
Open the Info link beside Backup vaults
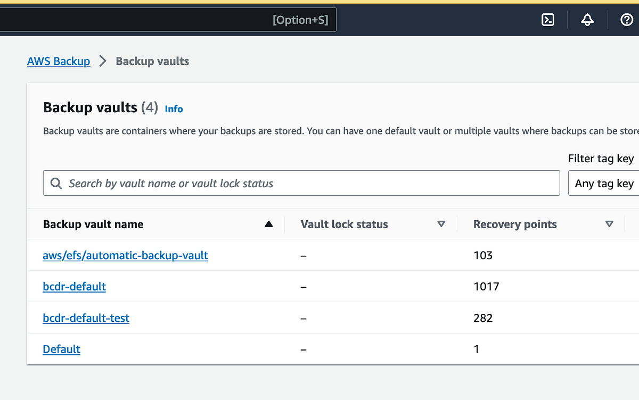coord(174,109)
